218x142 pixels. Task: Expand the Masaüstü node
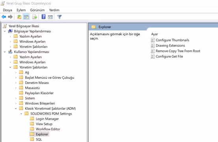[x=16, y=88]
